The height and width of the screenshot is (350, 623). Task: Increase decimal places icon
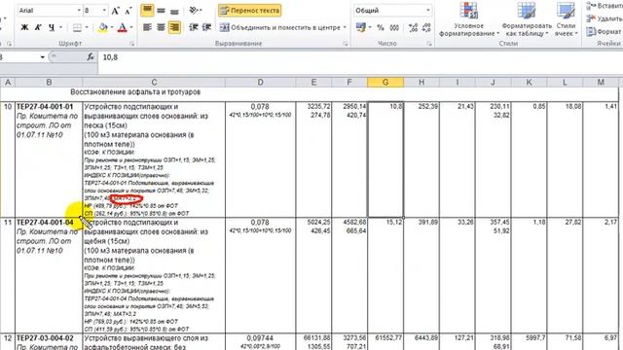(x=413, y=27)
